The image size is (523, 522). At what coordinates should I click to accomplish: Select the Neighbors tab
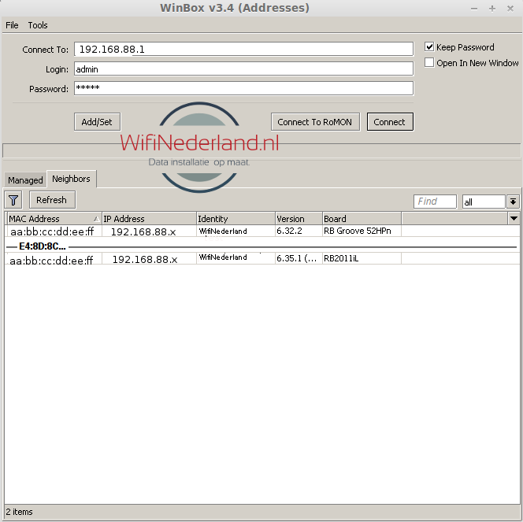coord(71,179)
